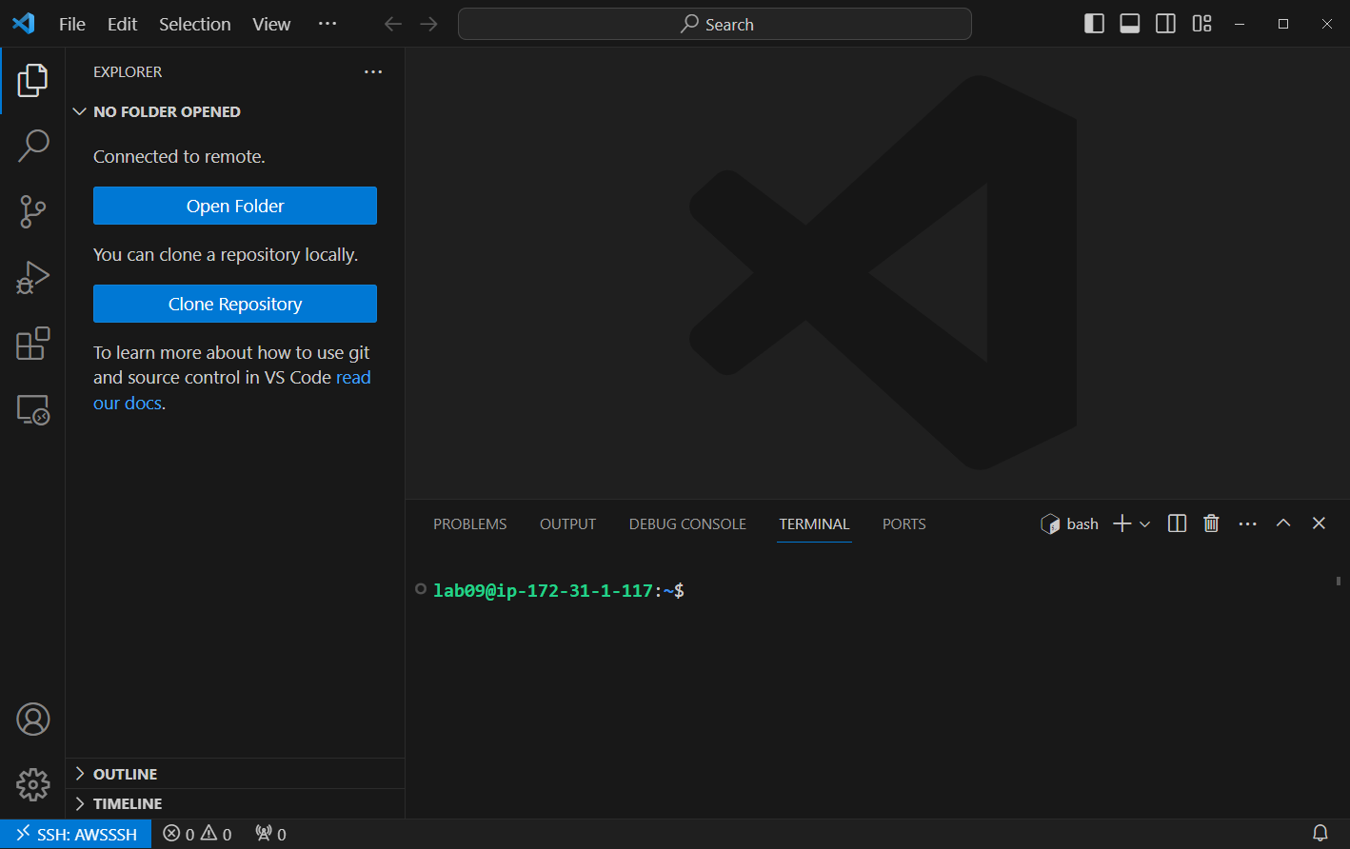The width and height of the screenshot is (1350, 849).
Task: Open errors and warnings status entry
Action: 197,834
